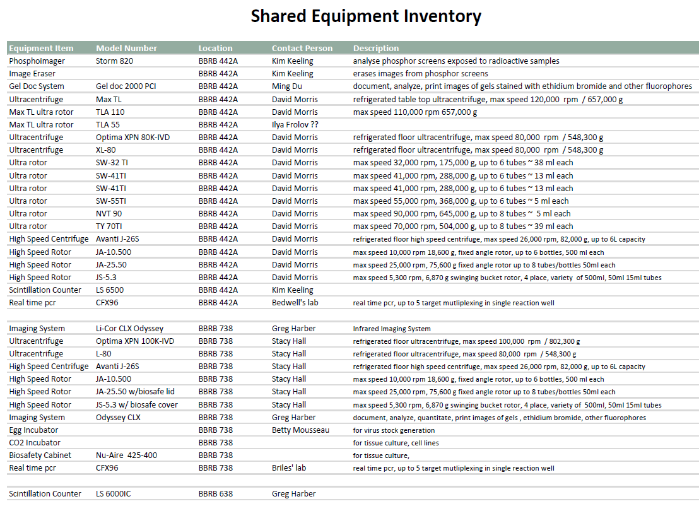This screenshot has height=511, width=699.
Task: Click the Gel doc 2000 PCI cell
Action: tap(126, 86)
